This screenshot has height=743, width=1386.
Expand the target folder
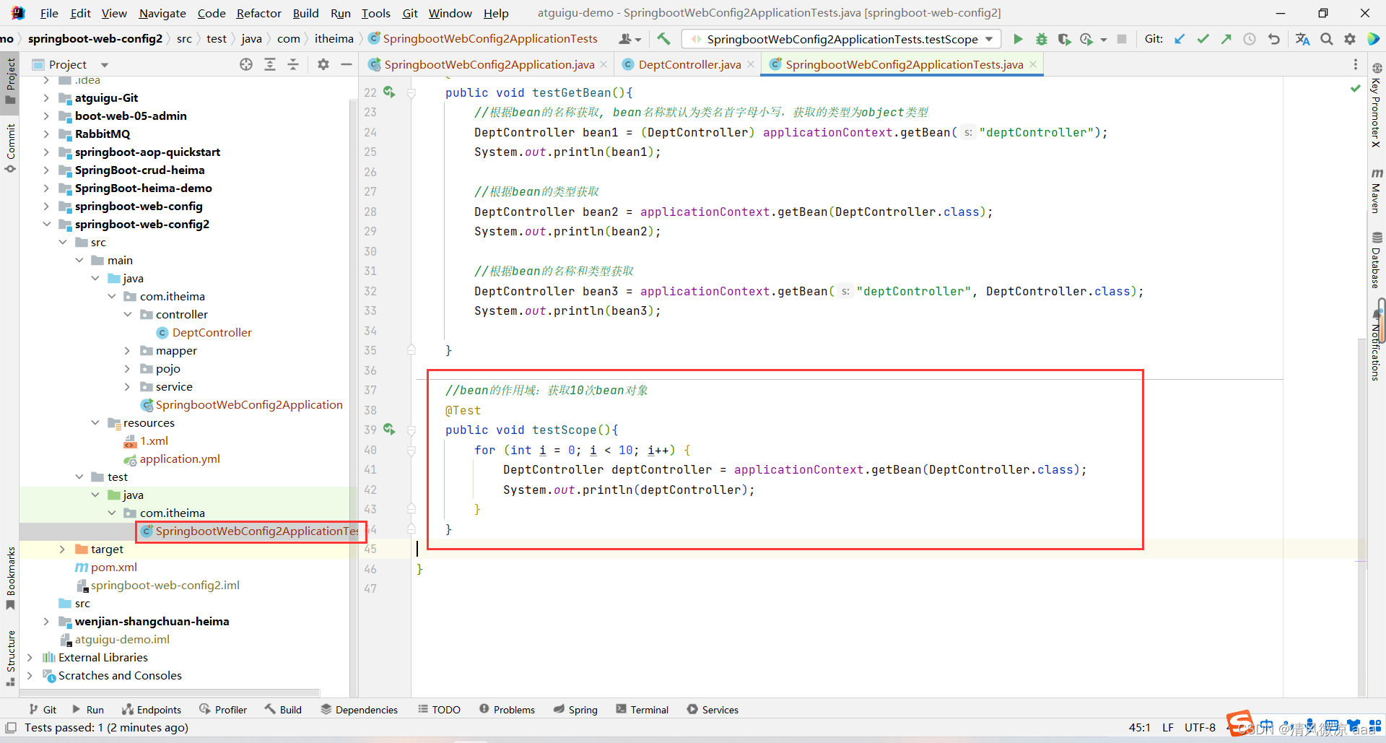(63, 549)
